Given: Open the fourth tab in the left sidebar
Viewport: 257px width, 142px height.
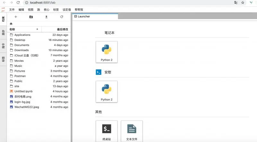Looking at the screenshot, I should tap(3, 59).
